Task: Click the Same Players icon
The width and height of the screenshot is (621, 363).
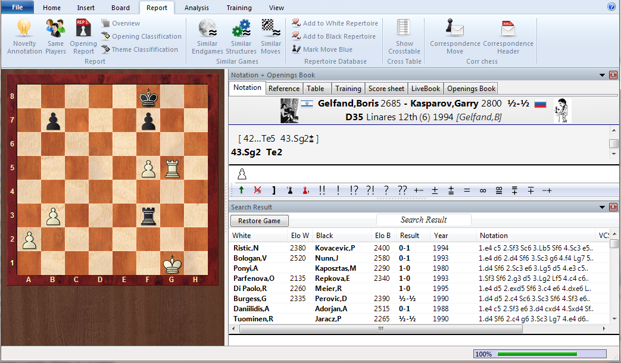Action: 55,36
